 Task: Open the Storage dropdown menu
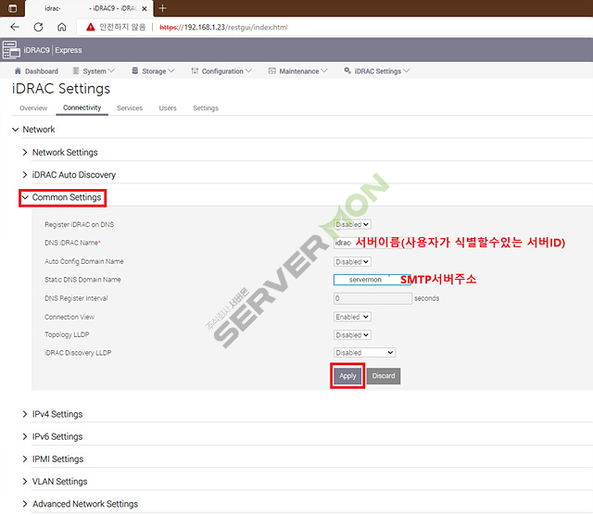[153, 71]
